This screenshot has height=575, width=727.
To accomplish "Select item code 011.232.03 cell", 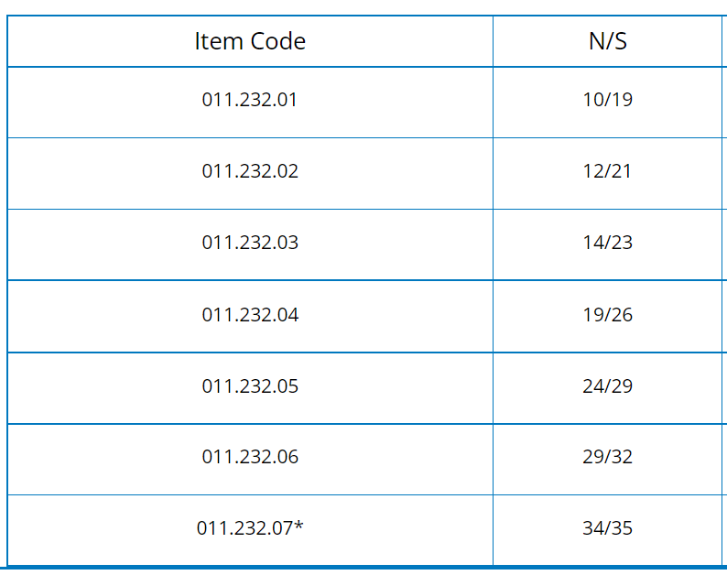I will (x=250, y=243).
